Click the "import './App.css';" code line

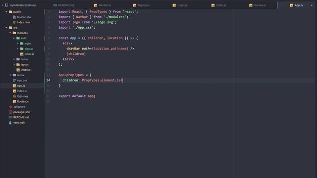point(77,28)
